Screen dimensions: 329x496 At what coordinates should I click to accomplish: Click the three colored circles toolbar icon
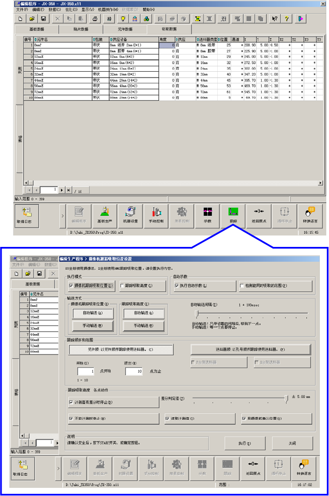(x=147, y=19)
